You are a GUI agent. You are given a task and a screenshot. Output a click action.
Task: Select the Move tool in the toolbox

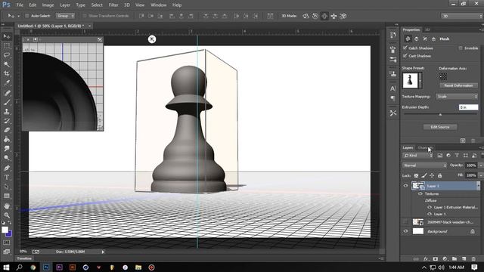pos(7,36)
